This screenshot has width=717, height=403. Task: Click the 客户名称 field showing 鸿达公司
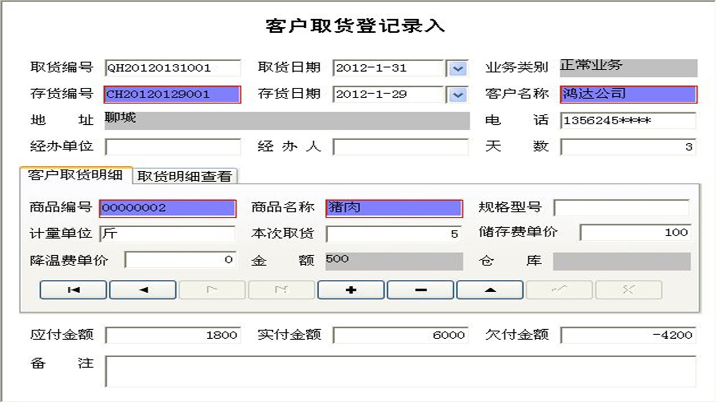(627, 95)
